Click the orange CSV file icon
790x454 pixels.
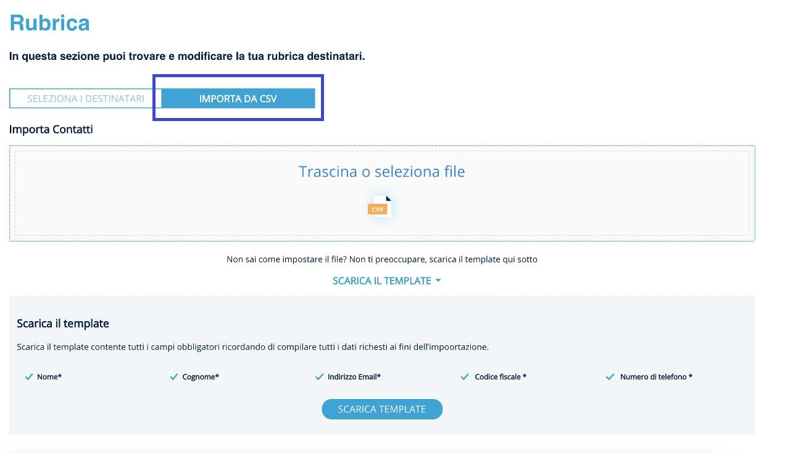379,208
